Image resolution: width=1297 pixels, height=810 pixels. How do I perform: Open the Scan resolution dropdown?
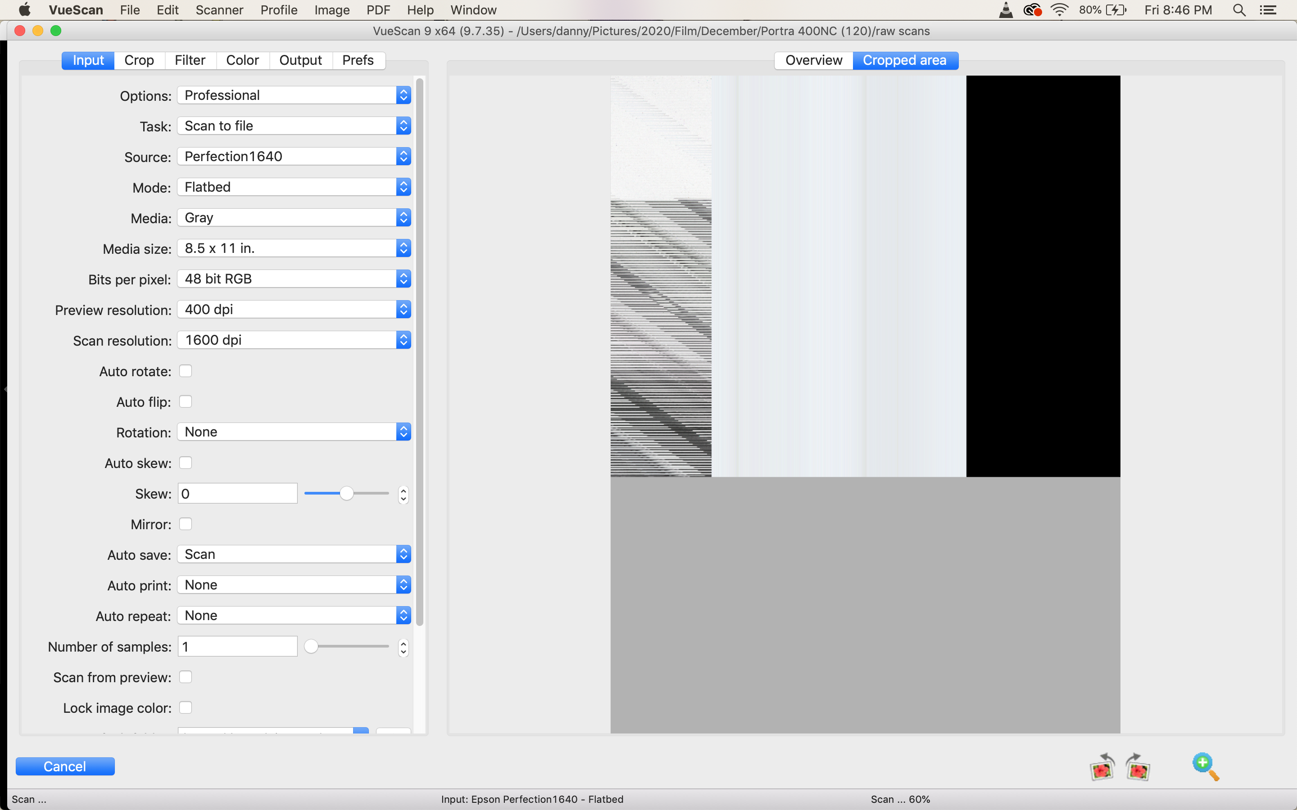tap(294, 340)
